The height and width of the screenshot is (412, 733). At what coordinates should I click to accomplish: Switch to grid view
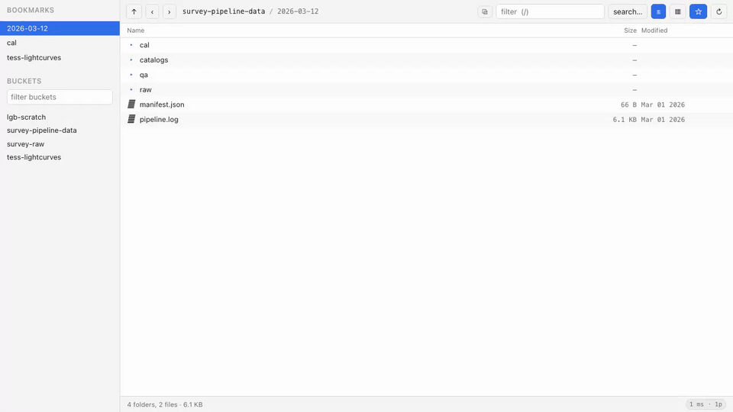coord(677,11)
